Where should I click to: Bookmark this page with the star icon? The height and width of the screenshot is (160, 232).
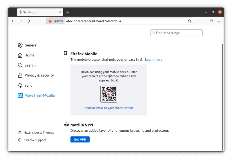190,21
